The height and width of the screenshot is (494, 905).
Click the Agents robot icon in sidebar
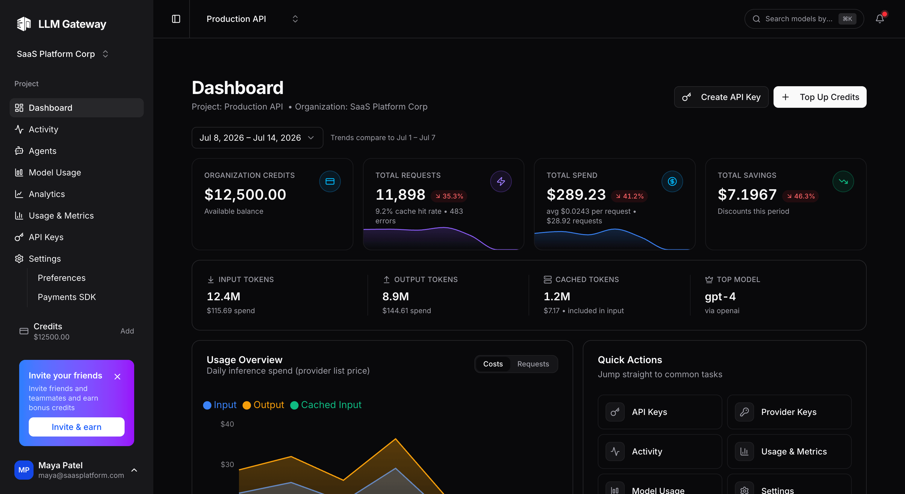19,151
